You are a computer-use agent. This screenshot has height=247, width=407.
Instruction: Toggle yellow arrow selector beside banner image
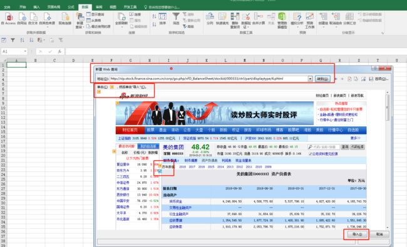(117, 103)
